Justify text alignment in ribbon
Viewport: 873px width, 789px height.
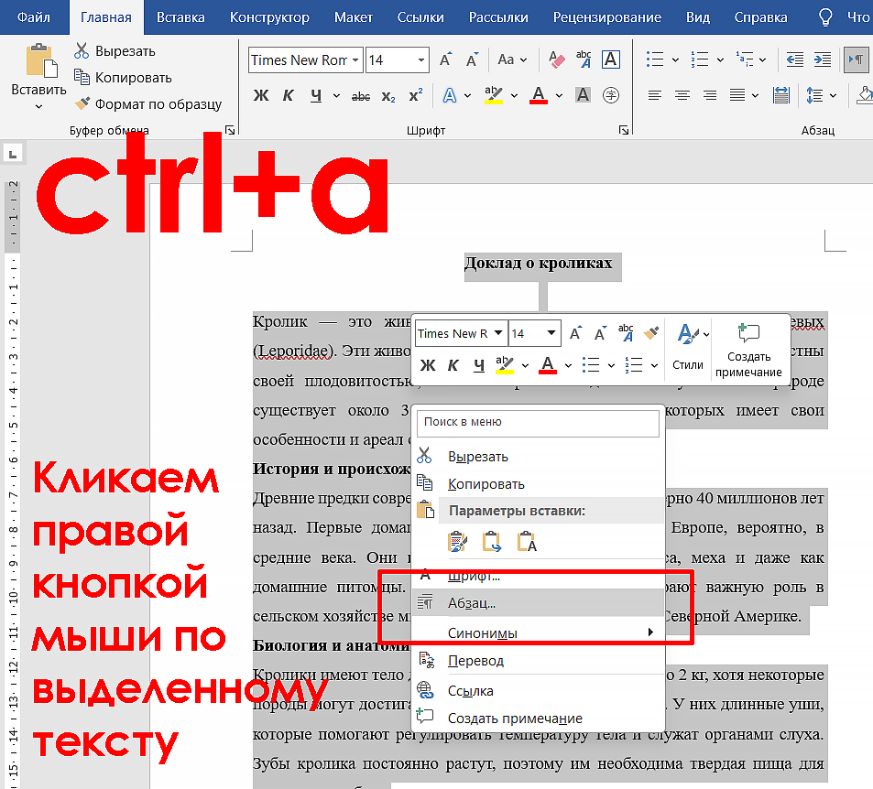[737, 96]
